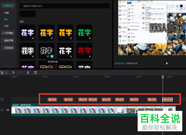Download the purple-white 花字 style
This screenshot has height=135, width=186.
pos(33,38)
